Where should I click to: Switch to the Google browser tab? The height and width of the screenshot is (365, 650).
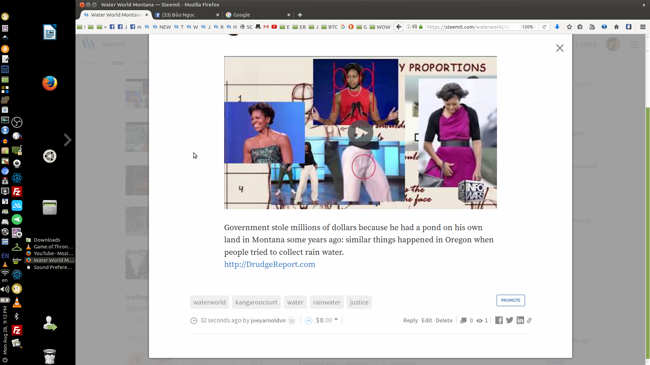point(241,15)
